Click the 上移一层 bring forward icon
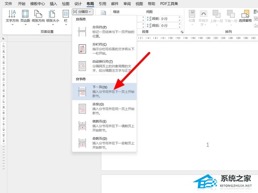This screenshot has height=193, width=258. click(x=216, y=14)
